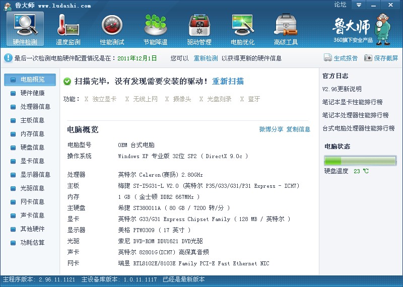The image size is (403, 287).
Task: Click the 摄像头 feature label
Action: [182, 99]
